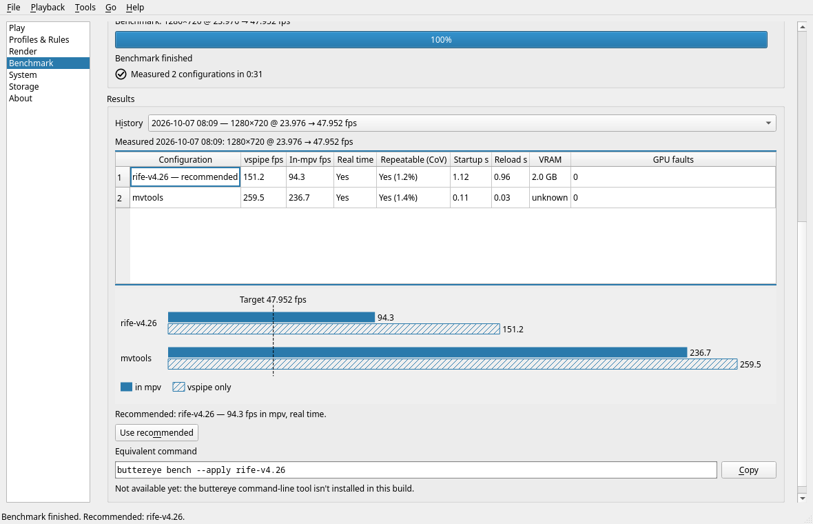Viewport: 813px width, 524px height.
Task: Select row header 2 in results table
Action: coord(123,198)
